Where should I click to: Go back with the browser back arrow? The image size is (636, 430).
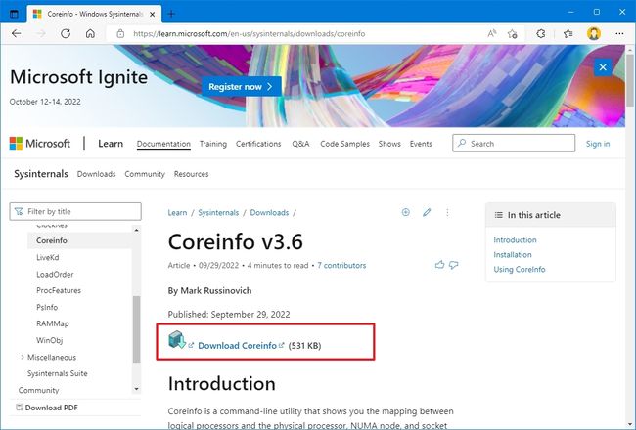[17, 33]
